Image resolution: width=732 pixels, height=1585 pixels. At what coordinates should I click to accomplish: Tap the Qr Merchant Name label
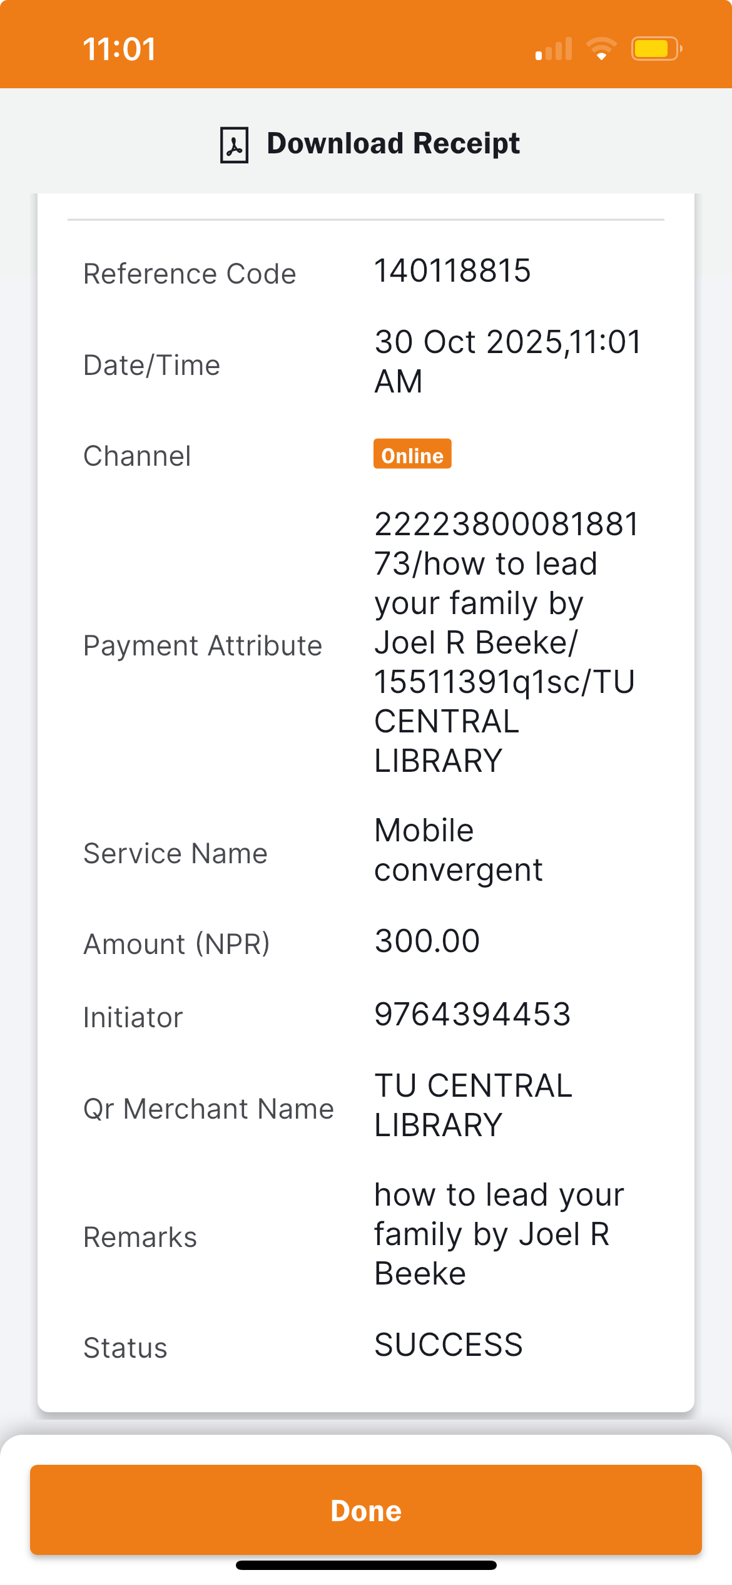tap(208, 1109)
